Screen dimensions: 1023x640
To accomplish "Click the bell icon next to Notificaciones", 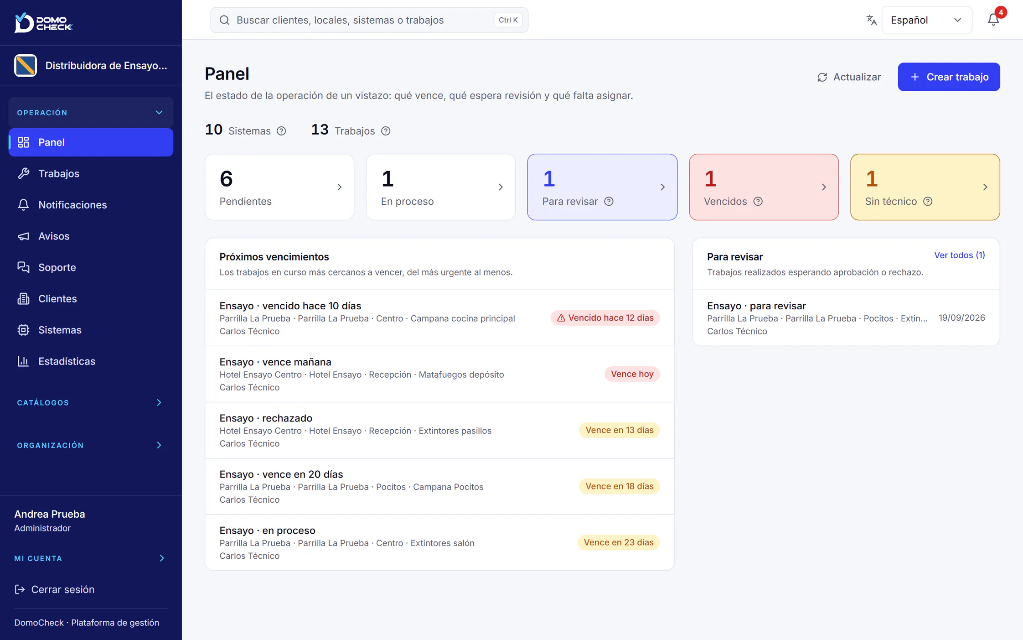I will click(x=23, y=205).
